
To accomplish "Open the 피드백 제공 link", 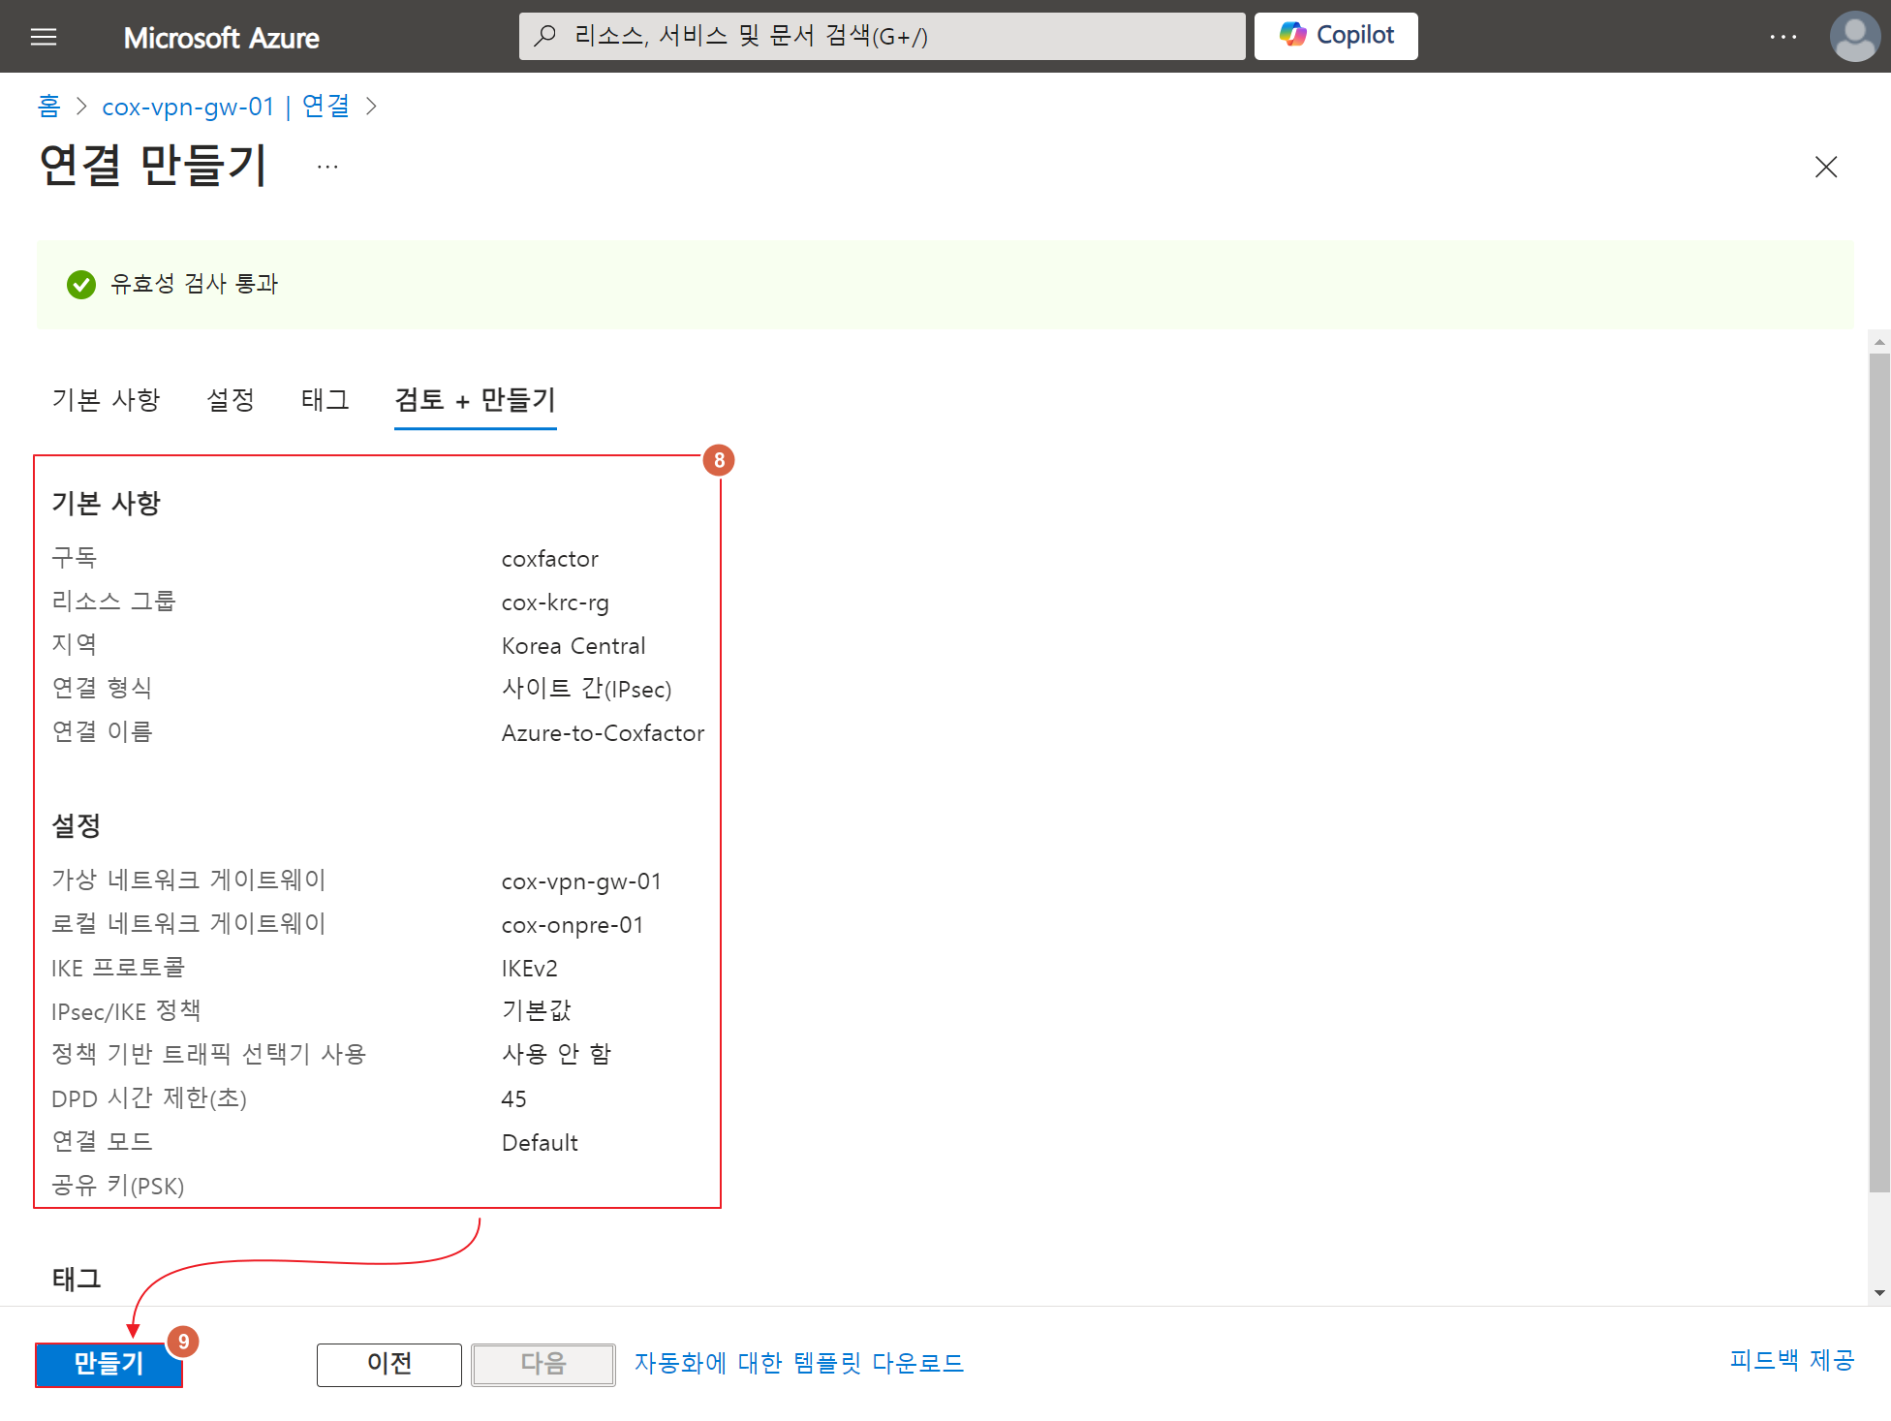I will tap(1790, 1360).
